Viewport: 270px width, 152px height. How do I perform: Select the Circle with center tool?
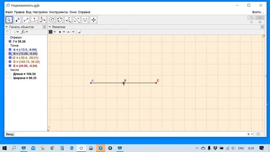(51, 20)
